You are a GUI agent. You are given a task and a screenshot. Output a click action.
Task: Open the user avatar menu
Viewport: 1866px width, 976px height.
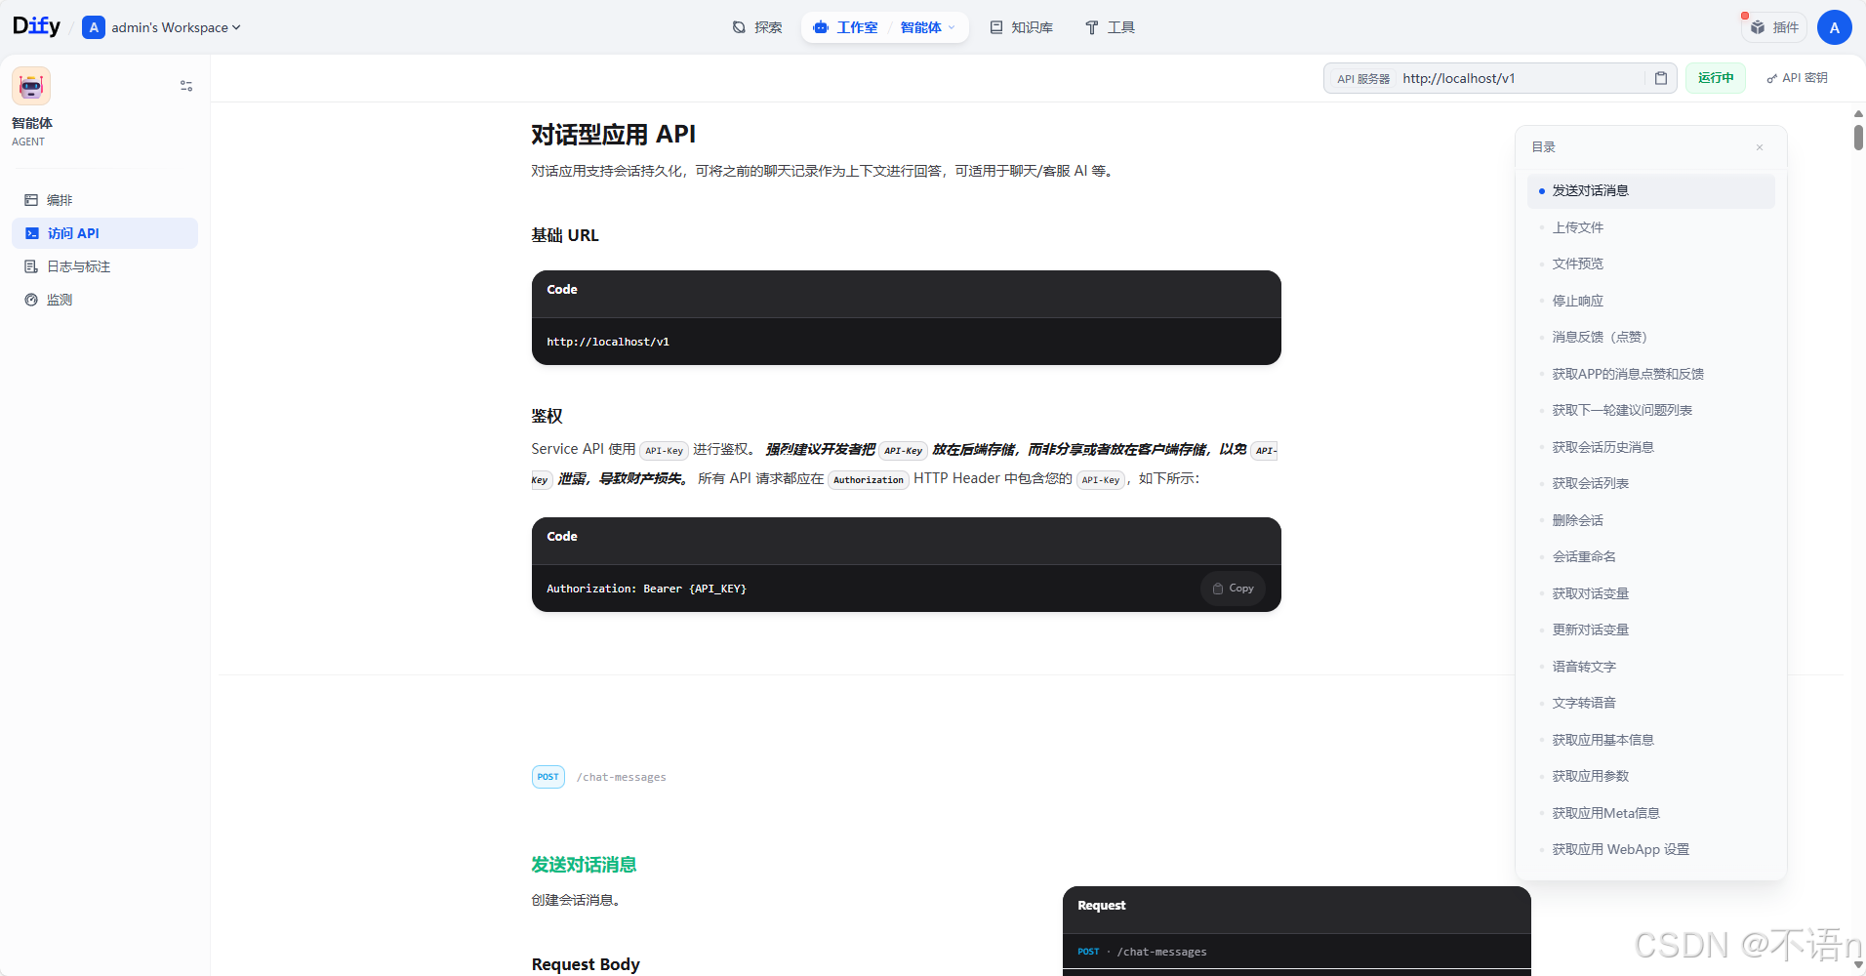click(1835, 27)
